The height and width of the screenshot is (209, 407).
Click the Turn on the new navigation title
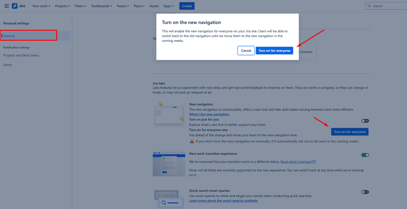(191, 22)
